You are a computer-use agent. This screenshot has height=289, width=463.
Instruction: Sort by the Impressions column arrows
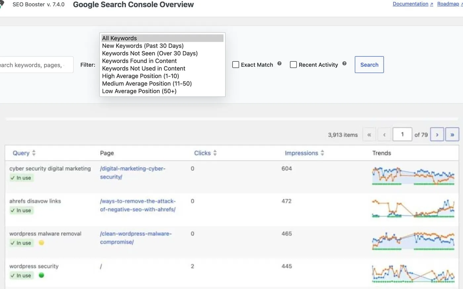[x=322, y=153]
